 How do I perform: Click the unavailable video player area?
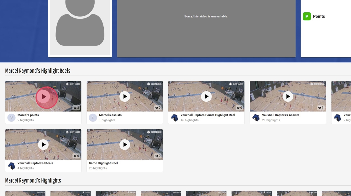pos(206,28)
